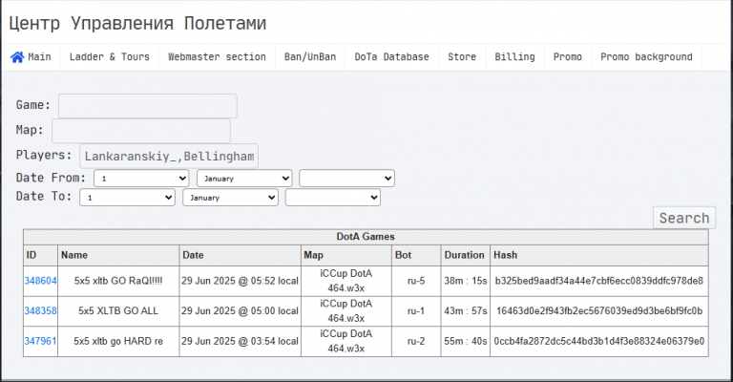Select game name '5x5 XLTB GO ALL'
The image size is (733, 382).
tap(118, 310)
